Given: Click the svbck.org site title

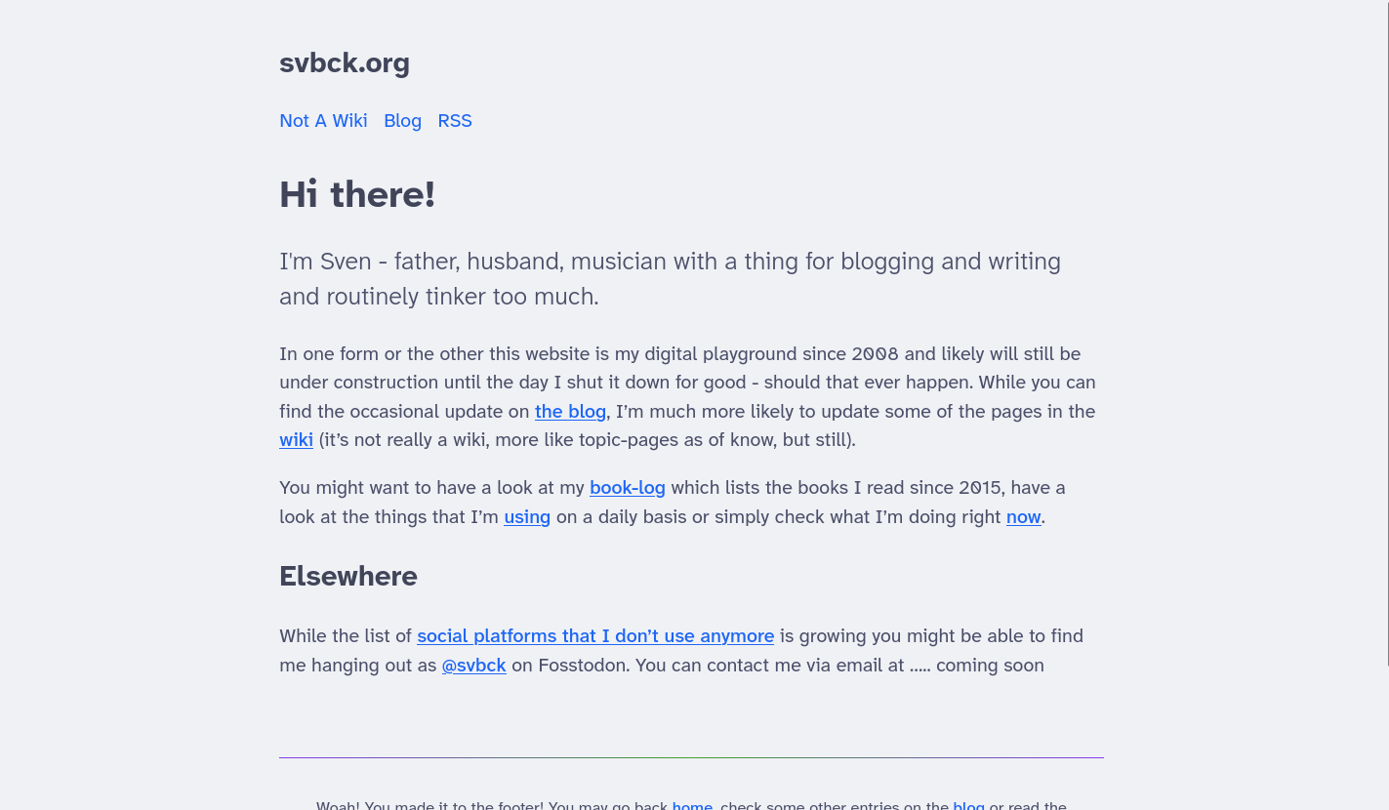Looking at the screenshot, I should [345, 63].
